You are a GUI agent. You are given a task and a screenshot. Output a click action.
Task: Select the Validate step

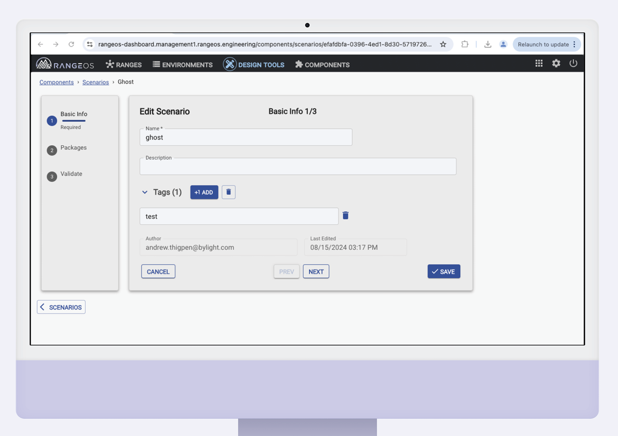point(65,175)
